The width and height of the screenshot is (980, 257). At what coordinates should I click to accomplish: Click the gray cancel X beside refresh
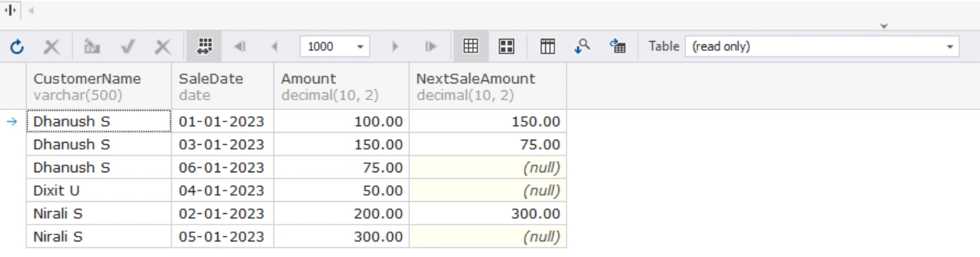click(52, 47)
